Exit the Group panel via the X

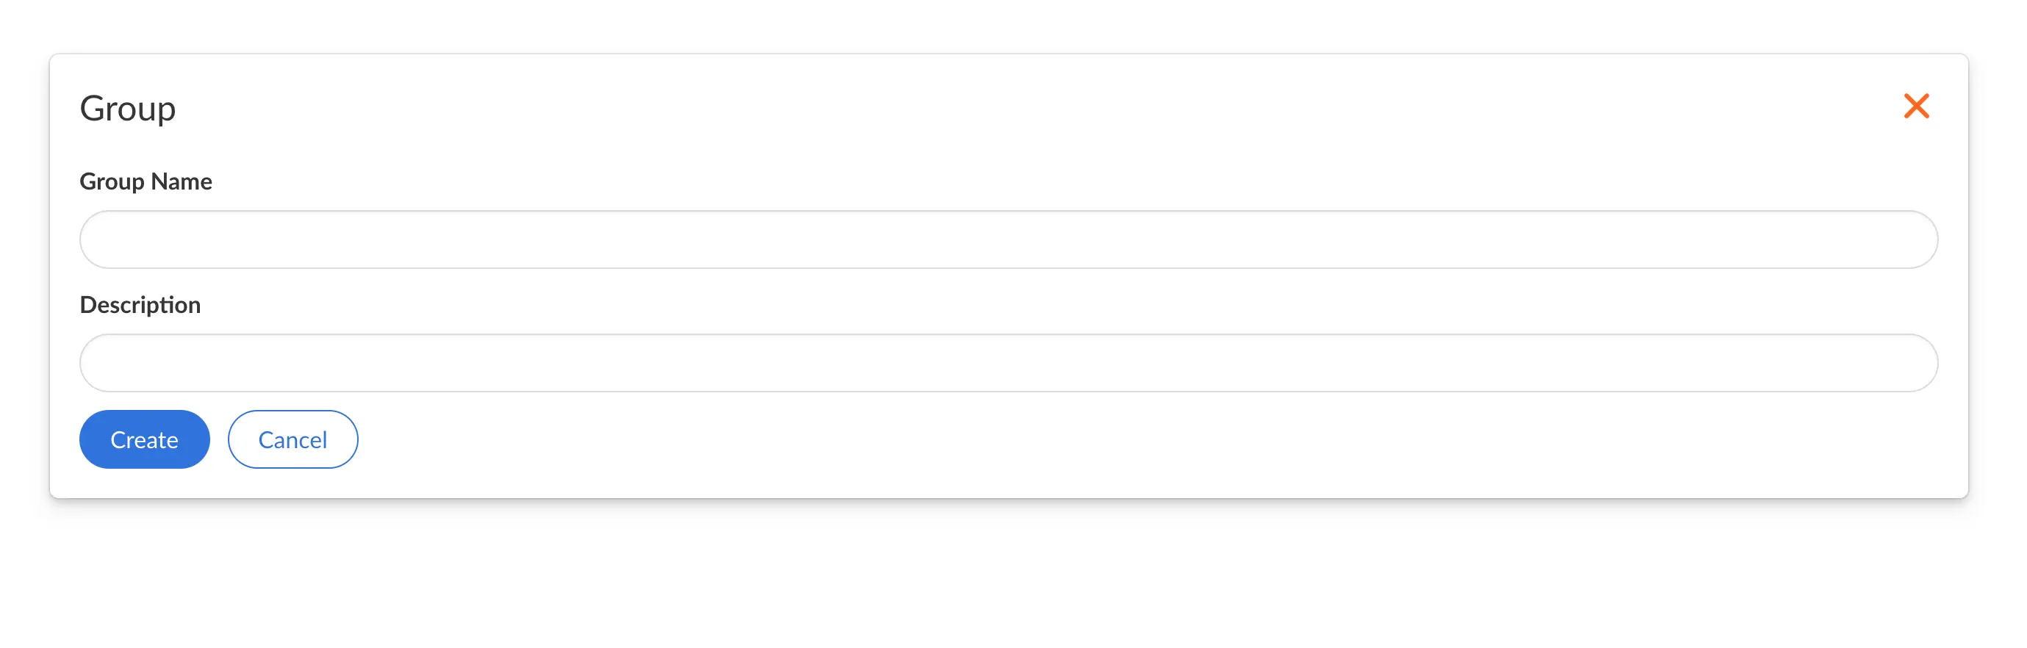pyautogui.click(x=1915, y=107)
